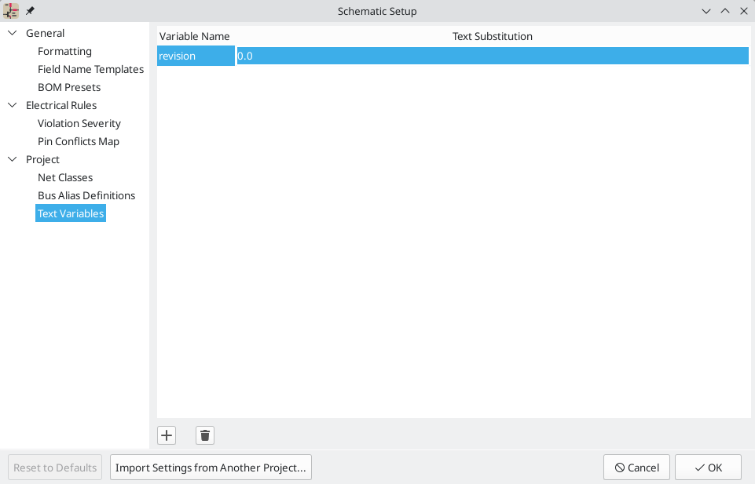Image resolution: width=755 pixels, height=484 pixels.
Task: Open the BOM Presets page
Action: (70, 87)
